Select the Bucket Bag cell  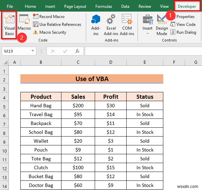coord(41,176)
